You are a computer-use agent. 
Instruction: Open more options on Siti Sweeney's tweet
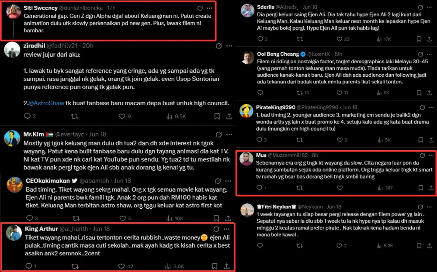(209, 8)
